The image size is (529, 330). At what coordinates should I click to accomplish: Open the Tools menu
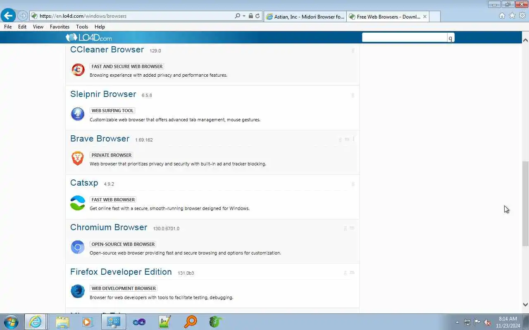[82, 26]
